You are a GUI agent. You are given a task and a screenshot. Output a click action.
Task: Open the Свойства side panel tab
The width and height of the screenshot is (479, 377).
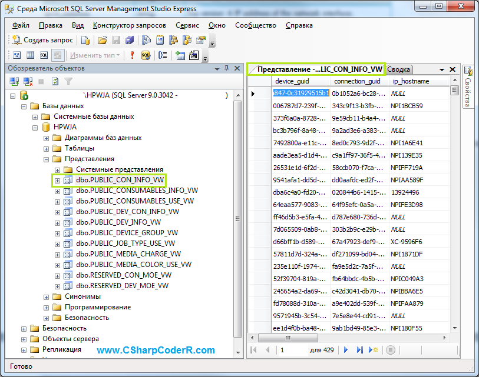(x=468, y=87)
